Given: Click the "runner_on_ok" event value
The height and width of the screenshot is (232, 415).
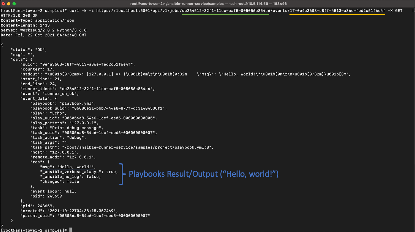Looking at the screenshot, I should 60,94.
